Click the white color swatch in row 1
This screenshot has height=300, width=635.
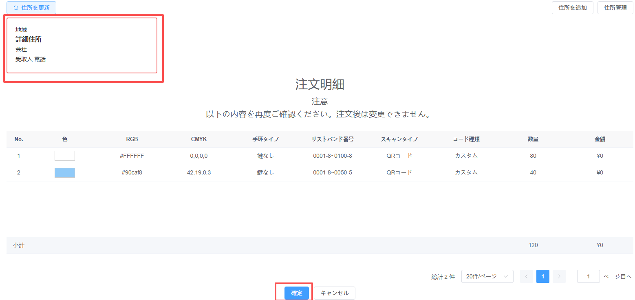click(x=65, y=156)
